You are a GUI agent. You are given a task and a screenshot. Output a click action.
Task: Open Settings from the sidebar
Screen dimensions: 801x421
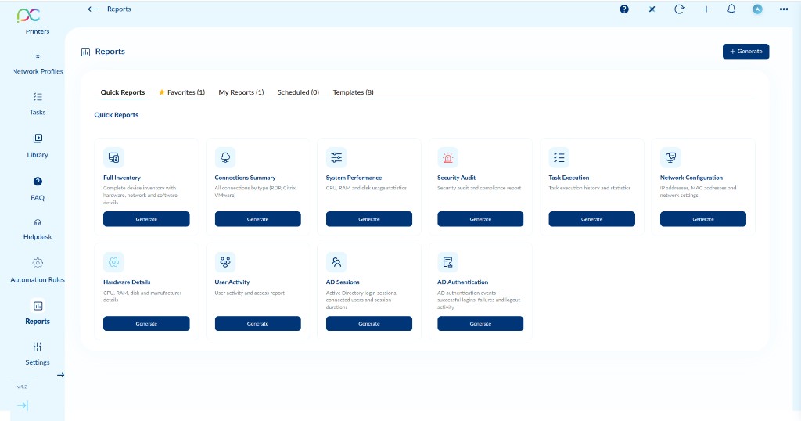[x=38, y=353]
